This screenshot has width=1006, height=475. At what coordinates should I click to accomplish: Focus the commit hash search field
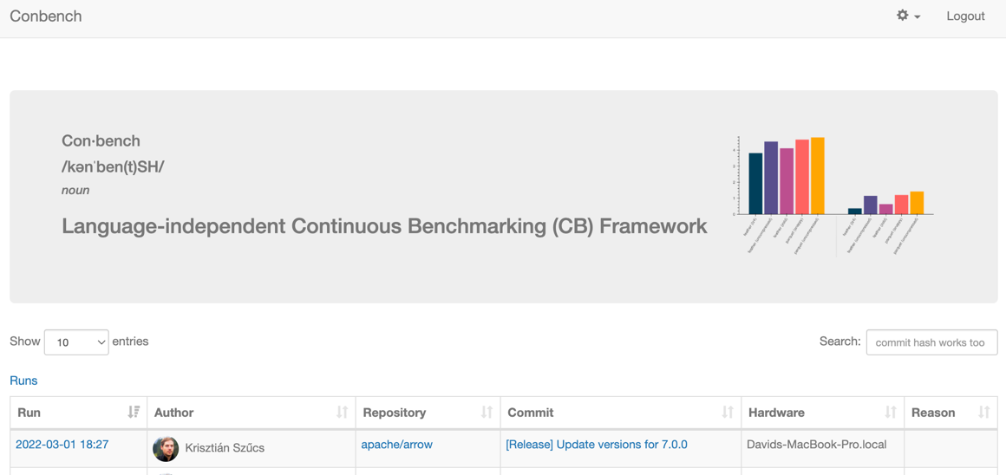(931, 342)
